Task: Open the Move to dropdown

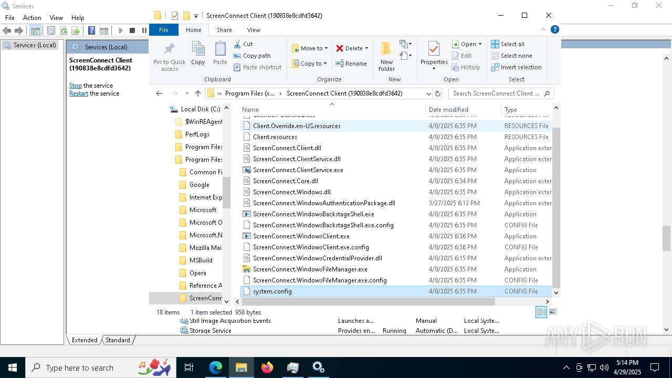Action: [x=310, y=48]
